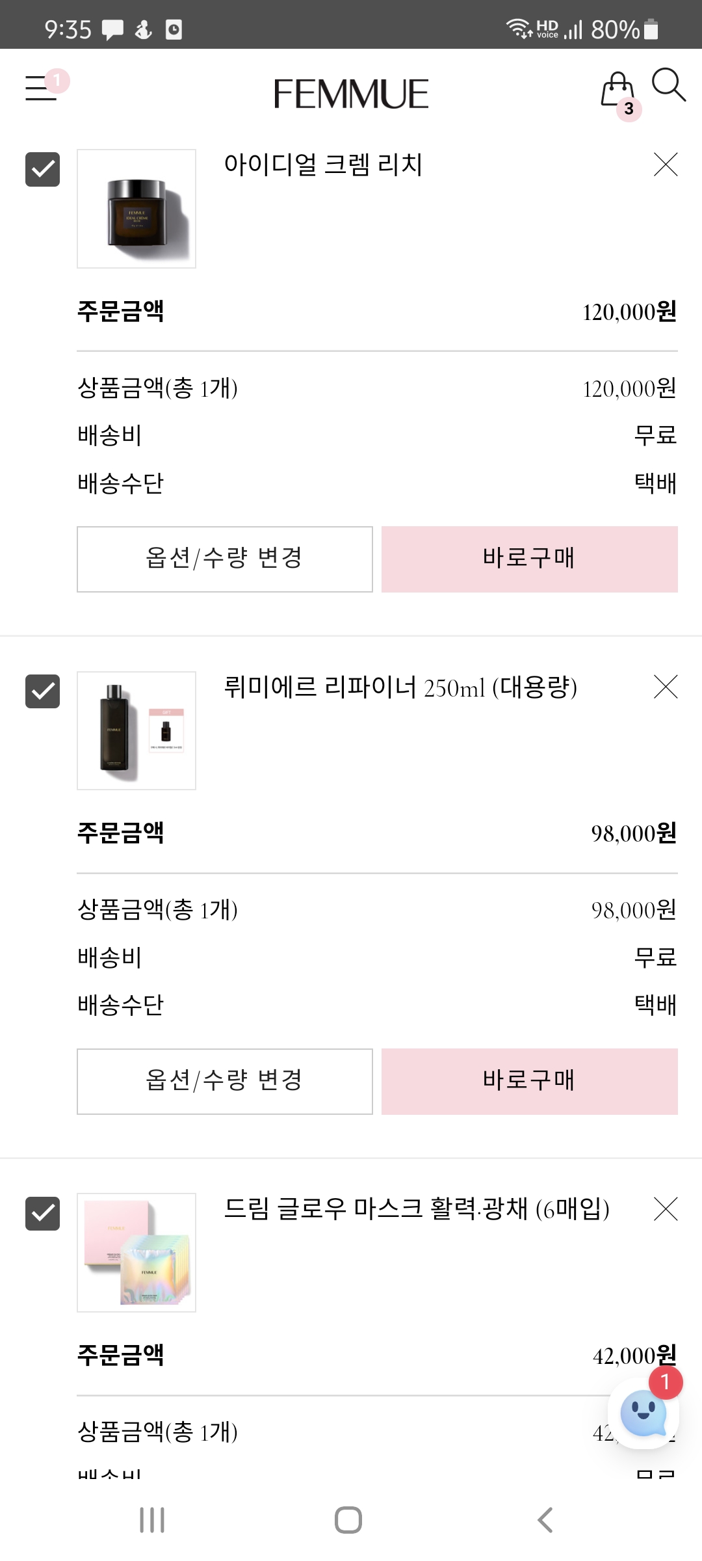
Task: Remove 아이디얼 크렘 리치 with X icon
Action: click(x=666, y=165)
